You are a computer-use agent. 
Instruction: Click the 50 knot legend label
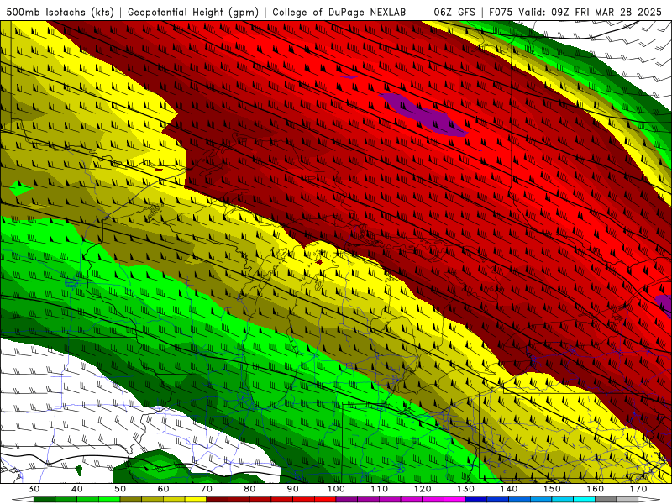[120, 489]
